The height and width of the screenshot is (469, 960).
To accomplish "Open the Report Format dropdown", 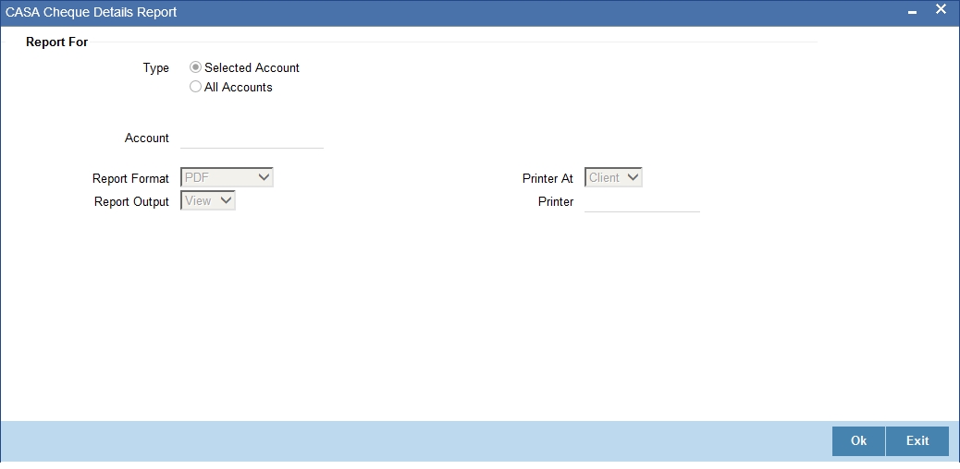I will pos(228,177).
